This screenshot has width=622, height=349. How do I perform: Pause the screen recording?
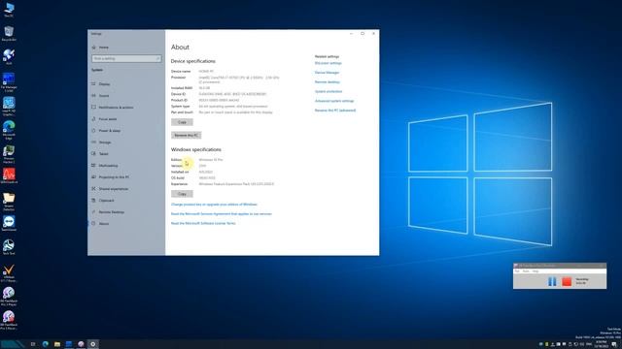tap(552, 281)
